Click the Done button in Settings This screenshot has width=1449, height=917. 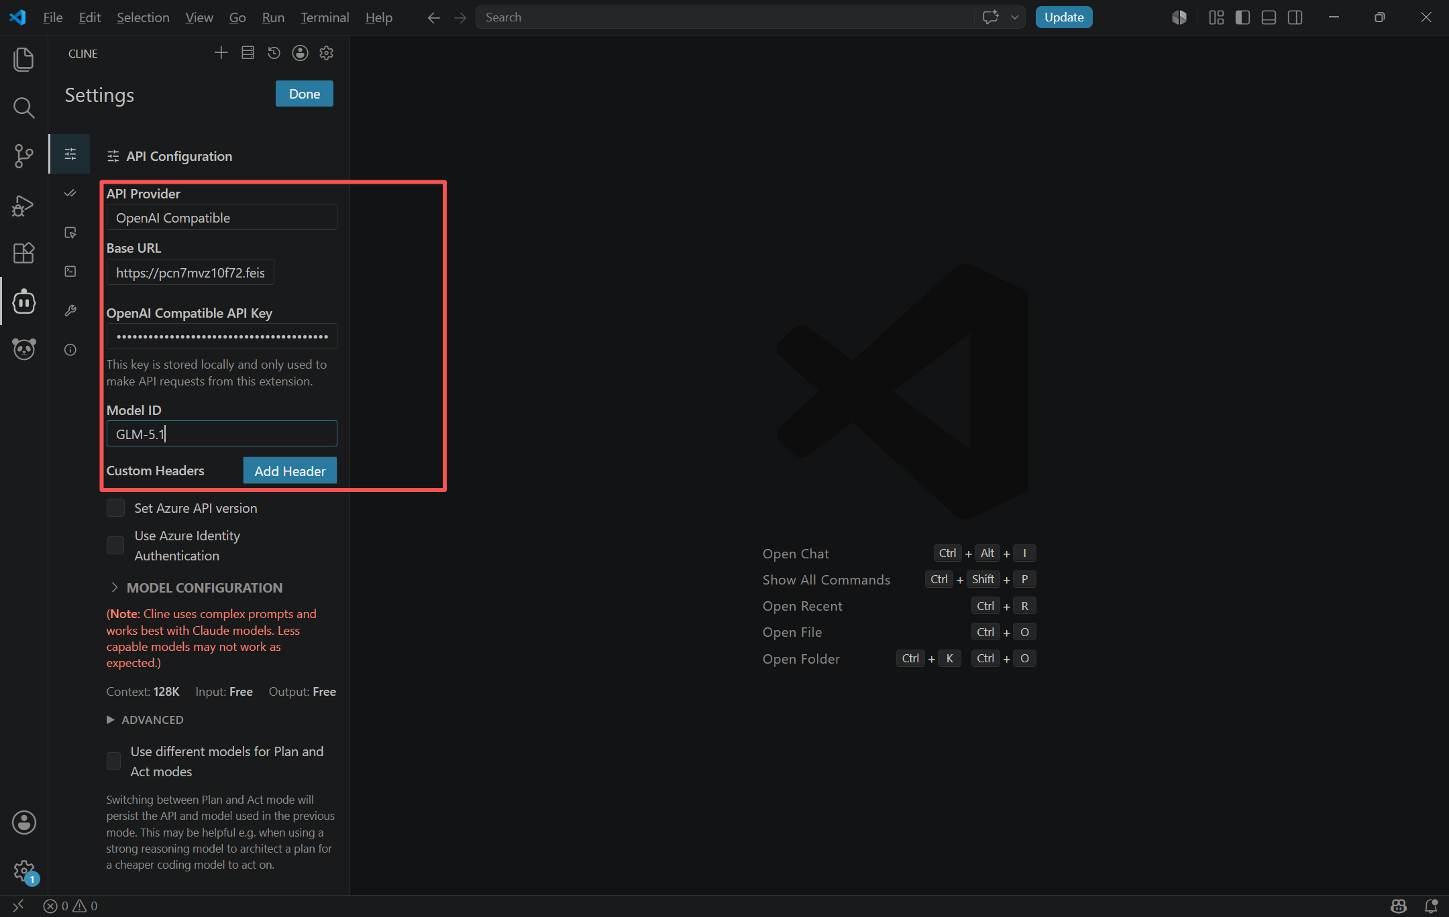(x=305, y=94)
